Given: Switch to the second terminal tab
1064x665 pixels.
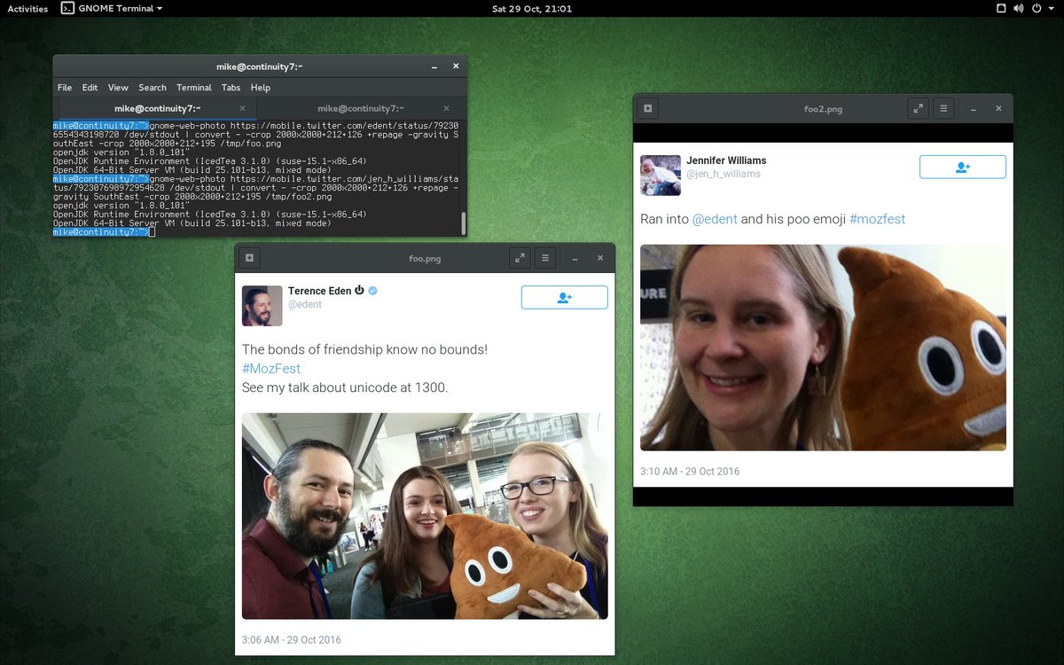Looking at the screenshot, I should [360, 108].
